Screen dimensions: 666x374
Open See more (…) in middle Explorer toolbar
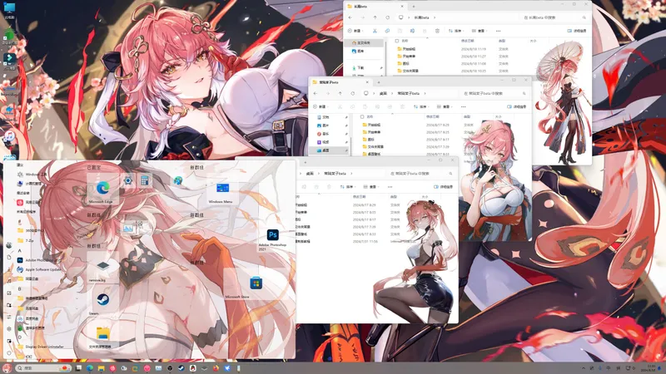tap(464, 107)
